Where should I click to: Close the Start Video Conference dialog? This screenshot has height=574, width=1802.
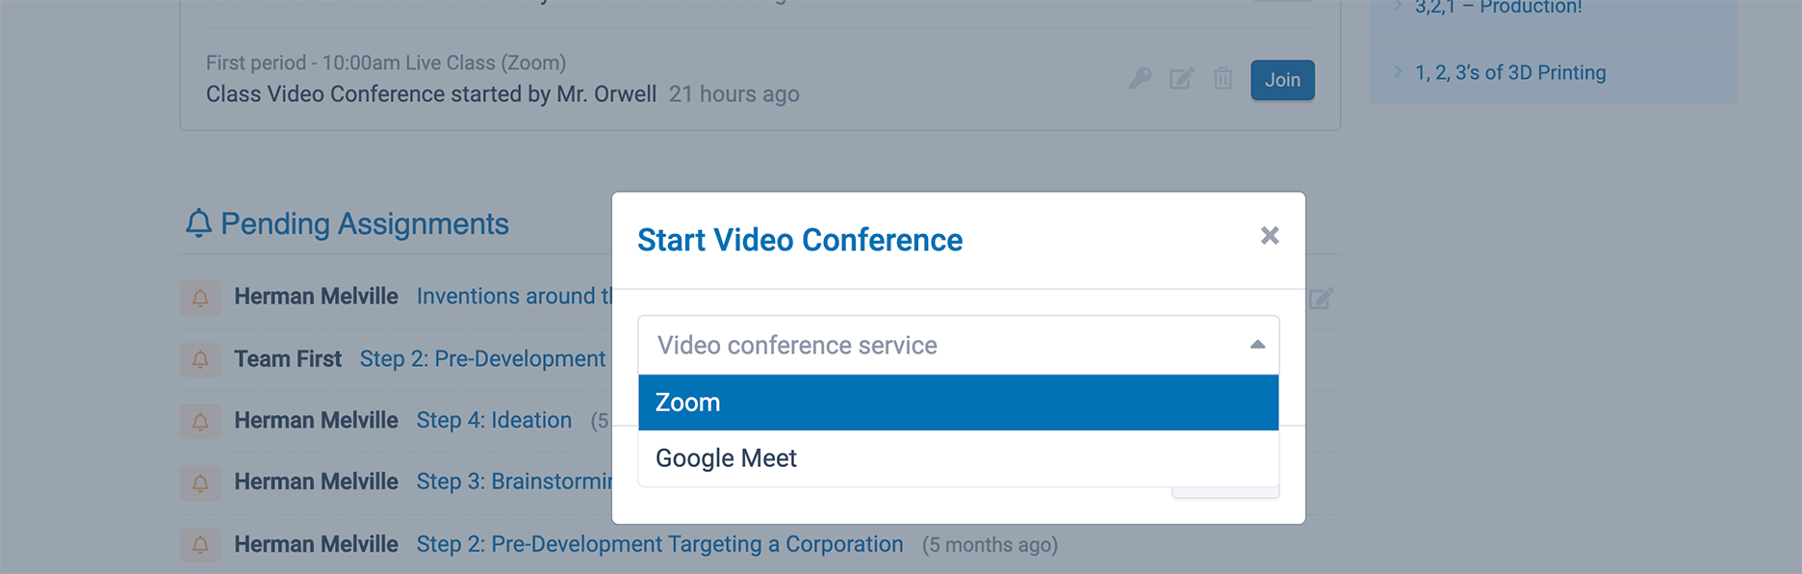[x=1270, y=236]
